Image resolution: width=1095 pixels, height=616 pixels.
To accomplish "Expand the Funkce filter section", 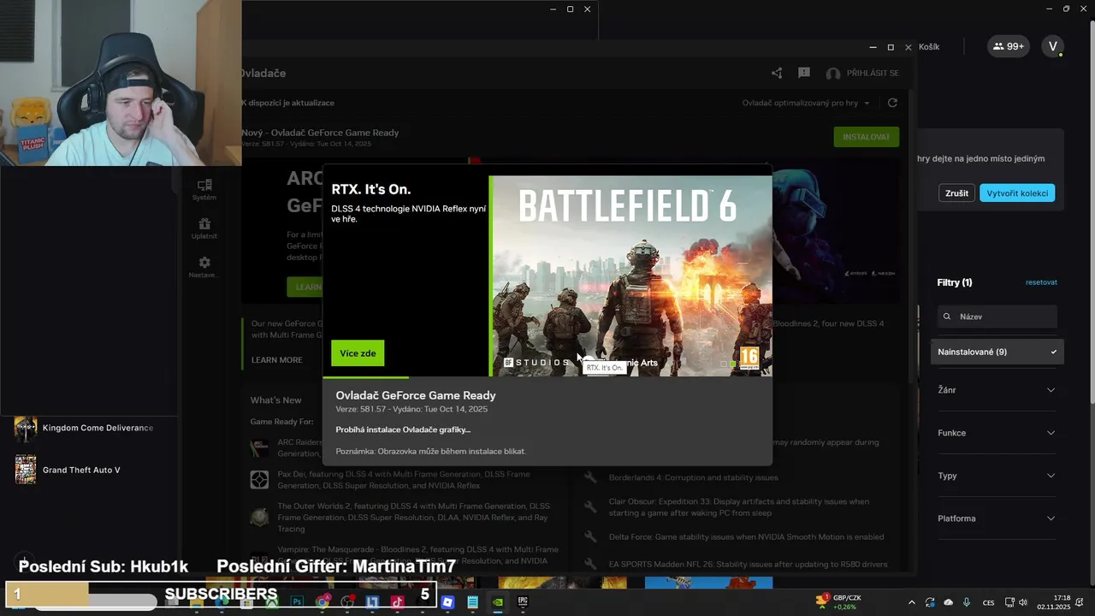I will click(x=997, y=433).
